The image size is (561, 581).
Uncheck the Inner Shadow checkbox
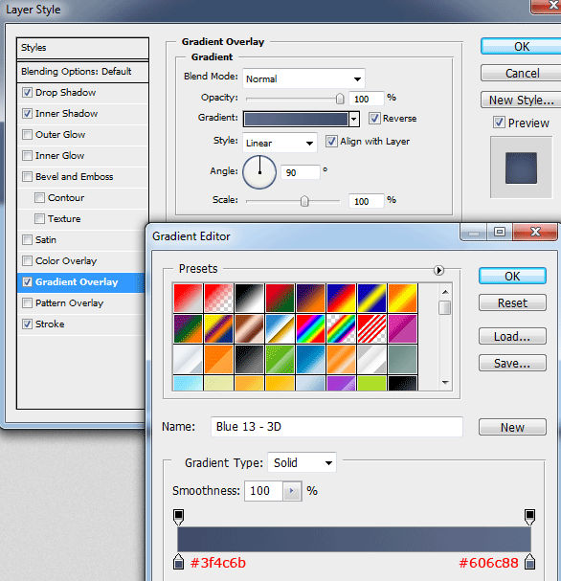click(x=27, y=113)
